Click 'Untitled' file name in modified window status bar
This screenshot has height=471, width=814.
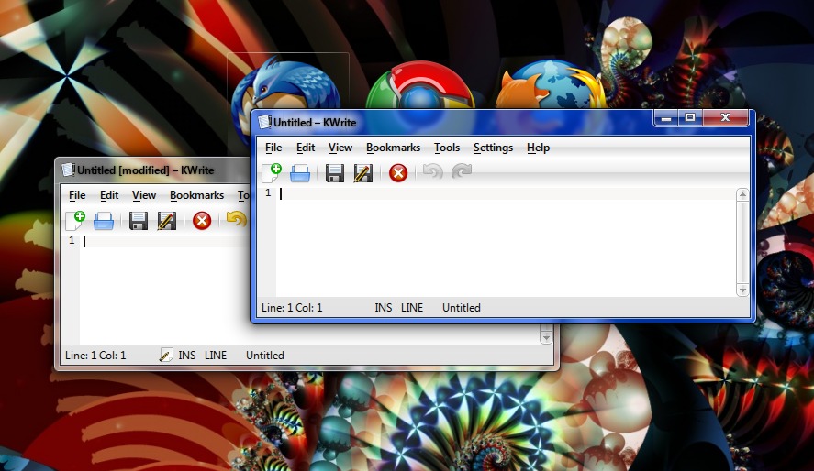265,356
